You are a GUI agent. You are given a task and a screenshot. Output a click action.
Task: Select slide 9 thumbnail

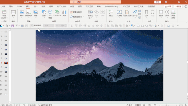tap(6, 67)
